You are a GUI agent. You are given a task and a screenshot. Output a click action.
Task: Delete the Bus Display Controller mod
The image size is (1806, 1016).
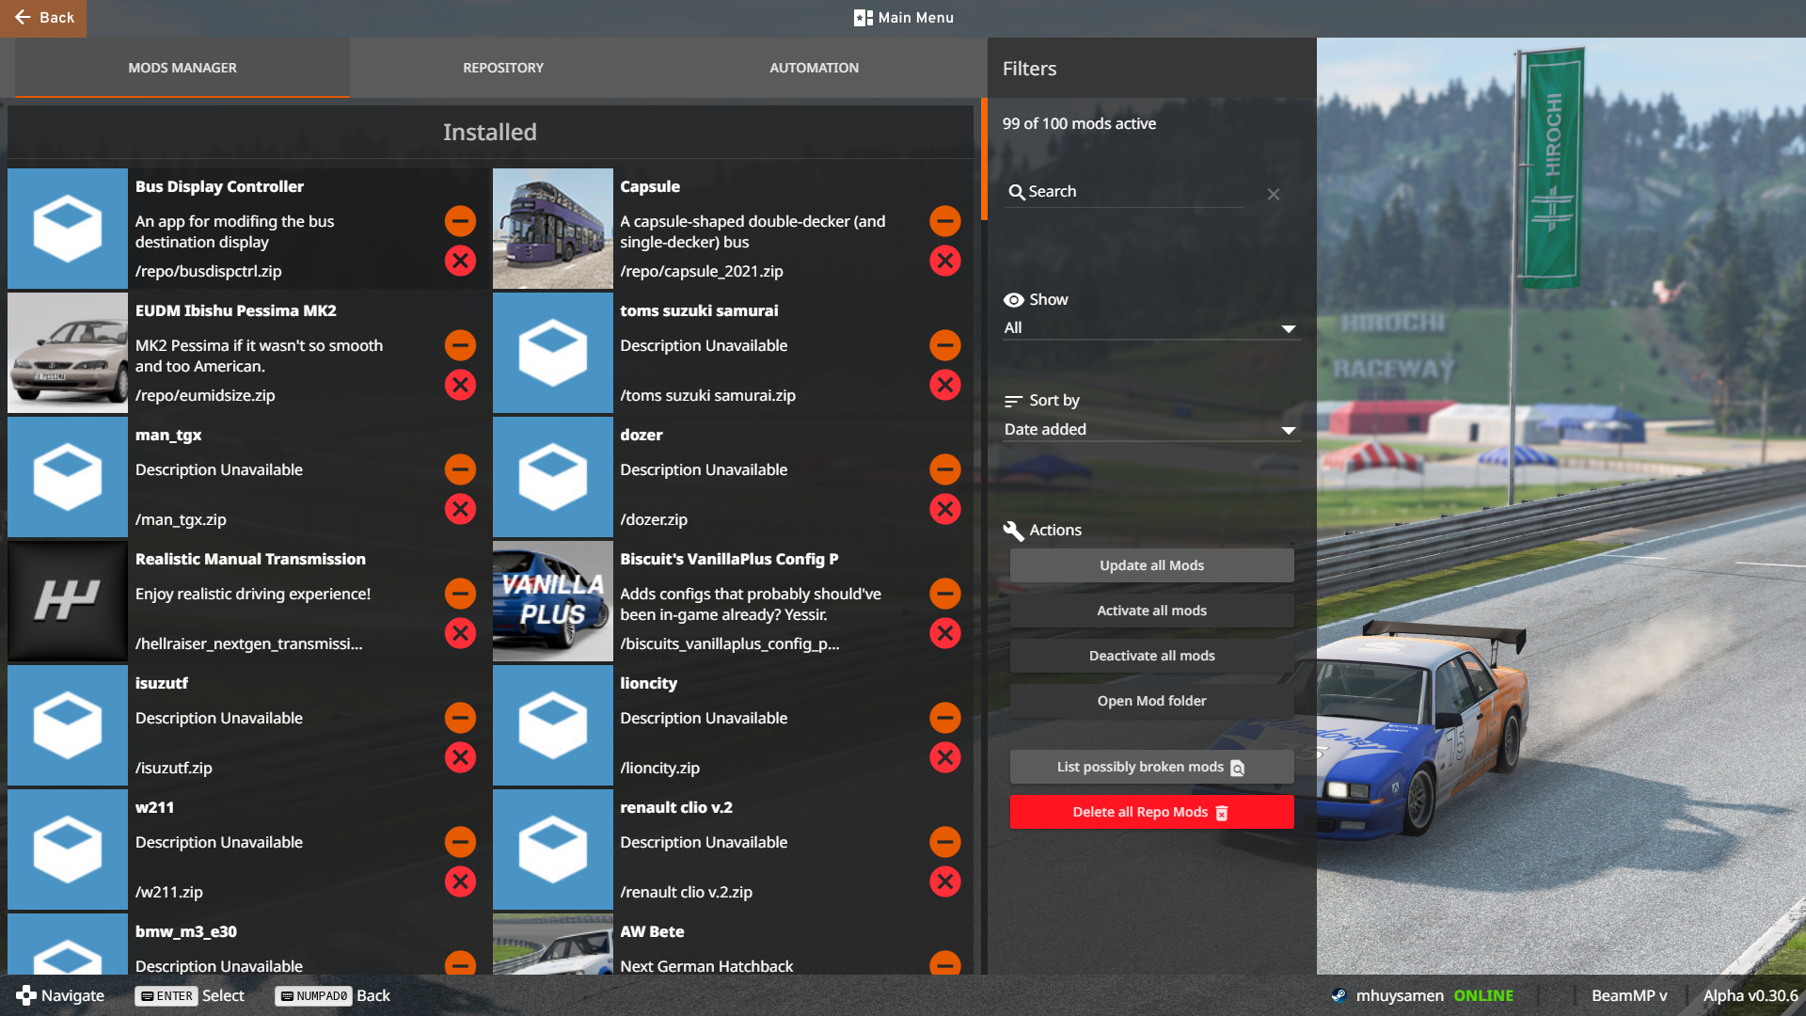[460, 261]
